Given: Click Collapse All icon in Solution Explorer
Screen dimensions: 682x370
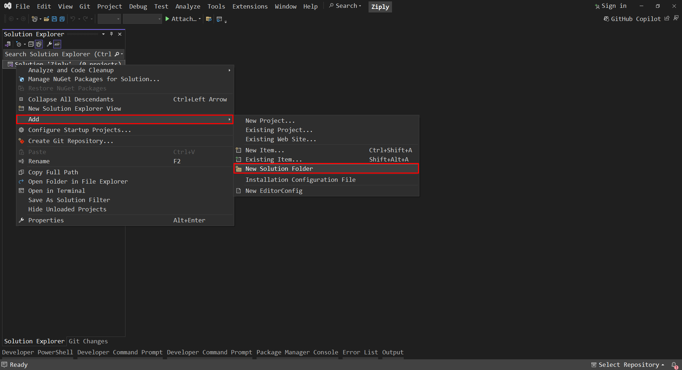Looking at the screenshot, I should pyautogui.click(x=31, y=44).
